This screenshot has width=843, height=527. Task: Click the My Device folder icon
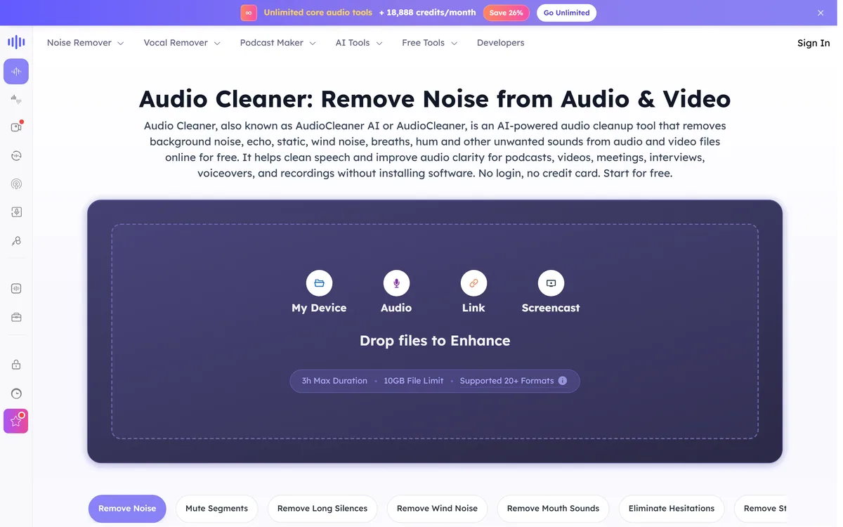319,283
